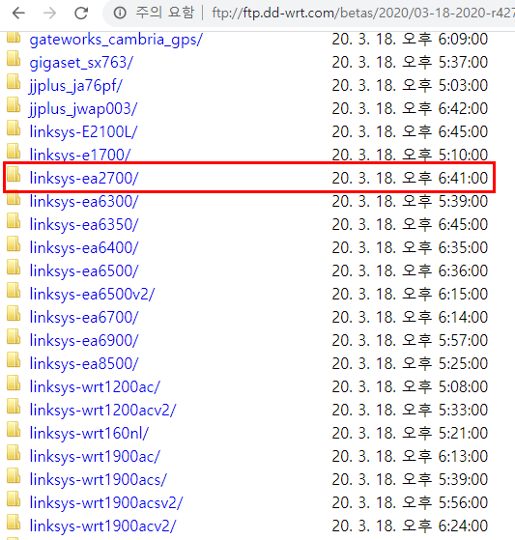Click the browser forward arrow
Viewport: 515px width, 540px height.
click(50, 14)
